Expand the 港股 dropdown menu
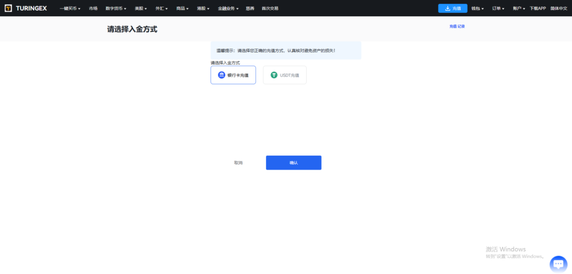This screenshot has height=274, width=572. 203,8
